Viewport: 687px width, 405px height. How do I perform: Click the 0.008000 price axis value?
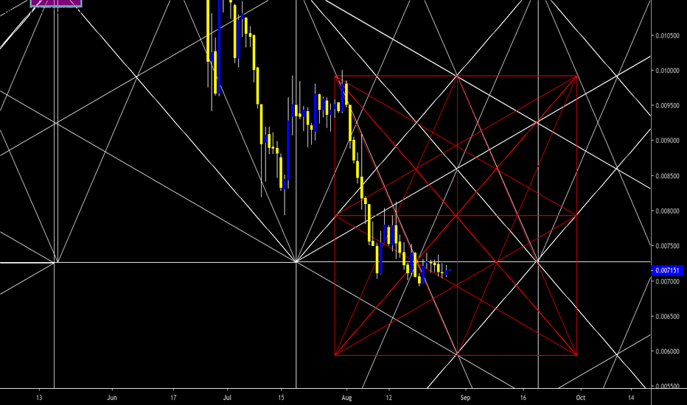coord(667,211)
